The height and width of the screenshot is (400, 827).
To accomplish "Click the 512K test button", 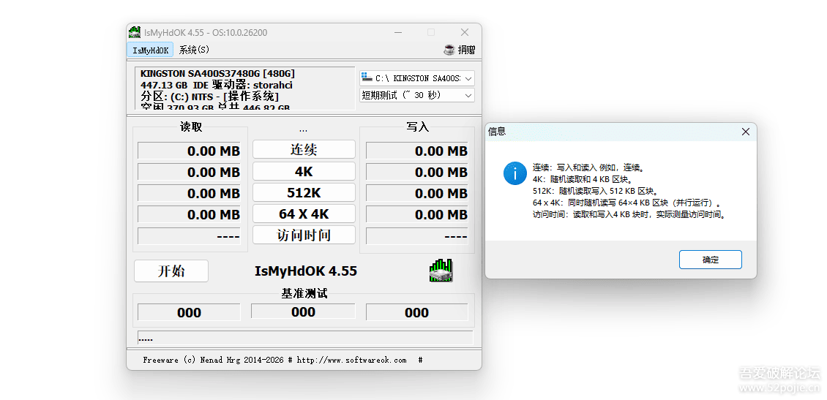I will click(304, 192).
